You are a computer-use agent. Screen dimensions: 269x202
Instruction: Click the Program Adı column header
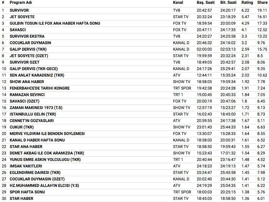(x=21, y=3)
